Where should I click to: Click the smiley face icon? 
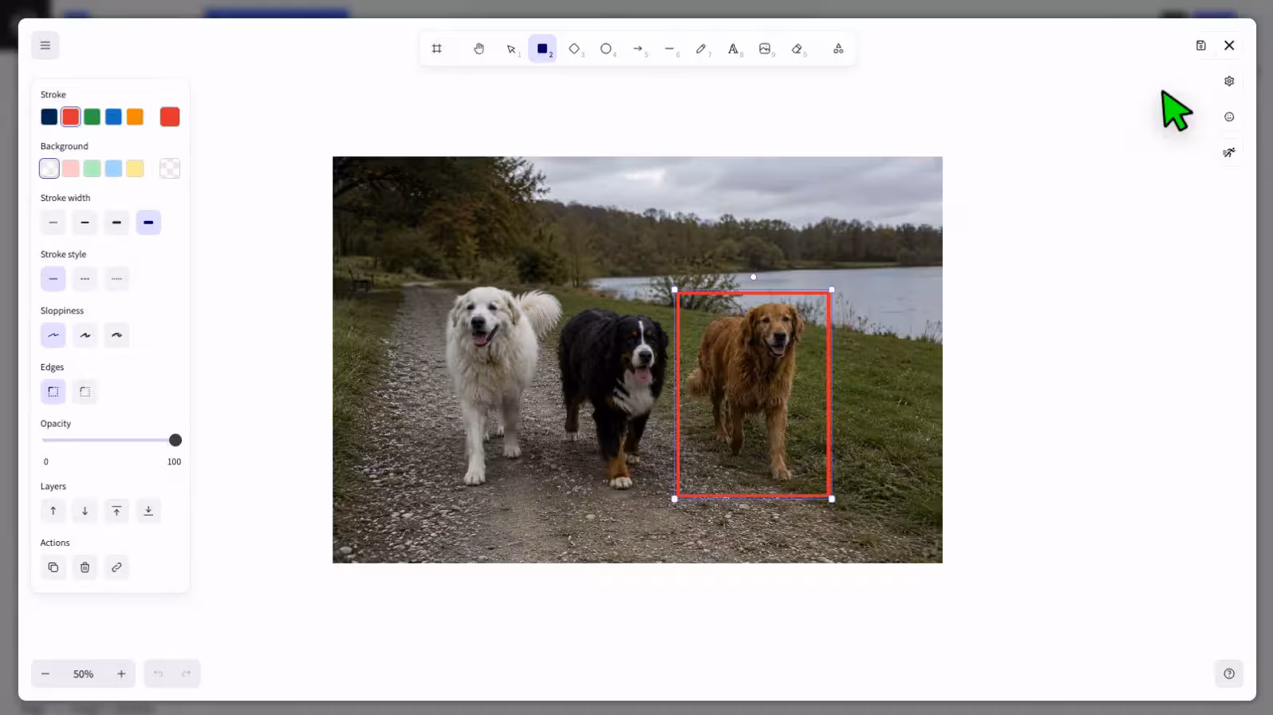click(1229, 117)
